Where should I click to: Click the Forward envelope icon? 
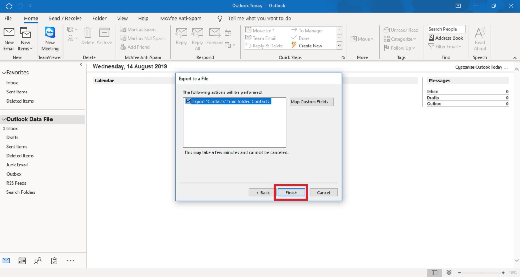[x=214, y=37]
